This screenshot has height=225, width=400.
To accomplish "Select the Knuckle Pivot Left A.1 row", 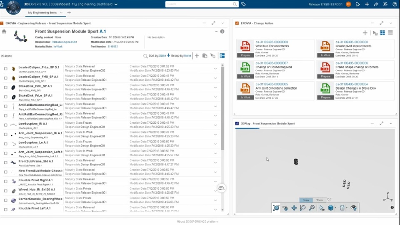I will coord(110,209).
